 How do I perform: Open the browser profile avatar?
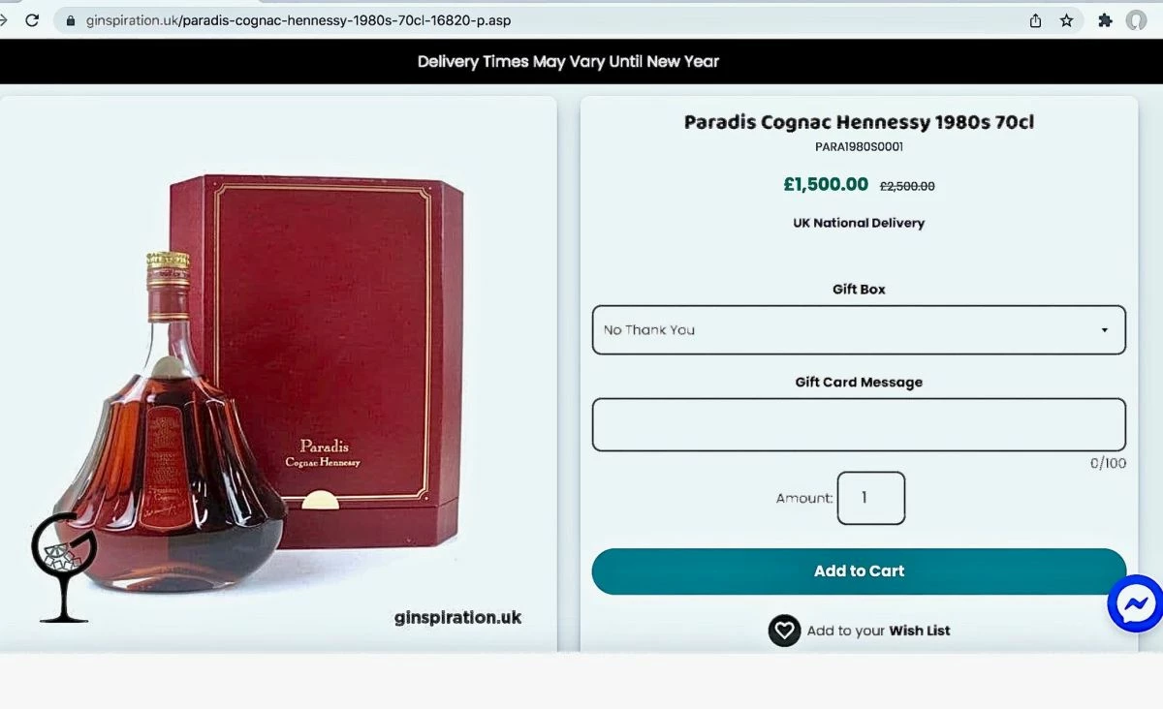[x=1136, y=20]
